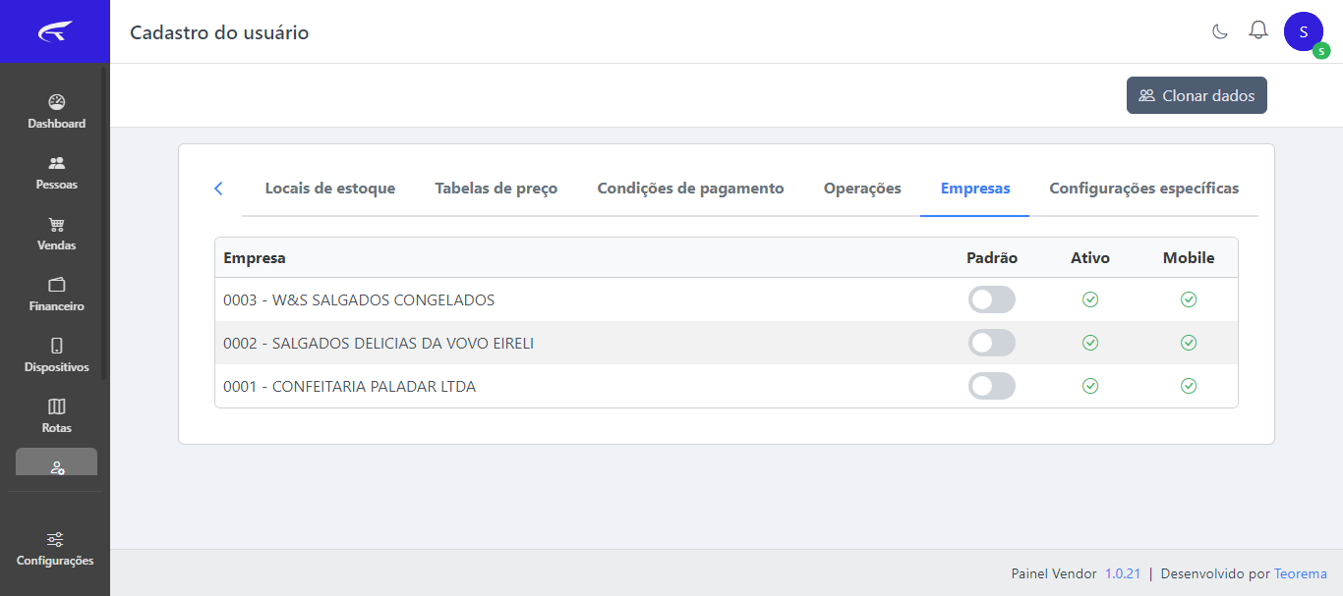1343x596 pixels.
Task: Switch to Operações tab
Action: (x=862, y=189)
